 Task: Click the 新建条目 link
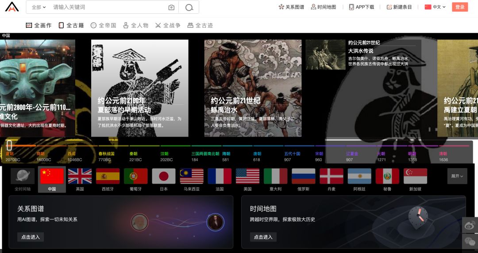point(399,7)
